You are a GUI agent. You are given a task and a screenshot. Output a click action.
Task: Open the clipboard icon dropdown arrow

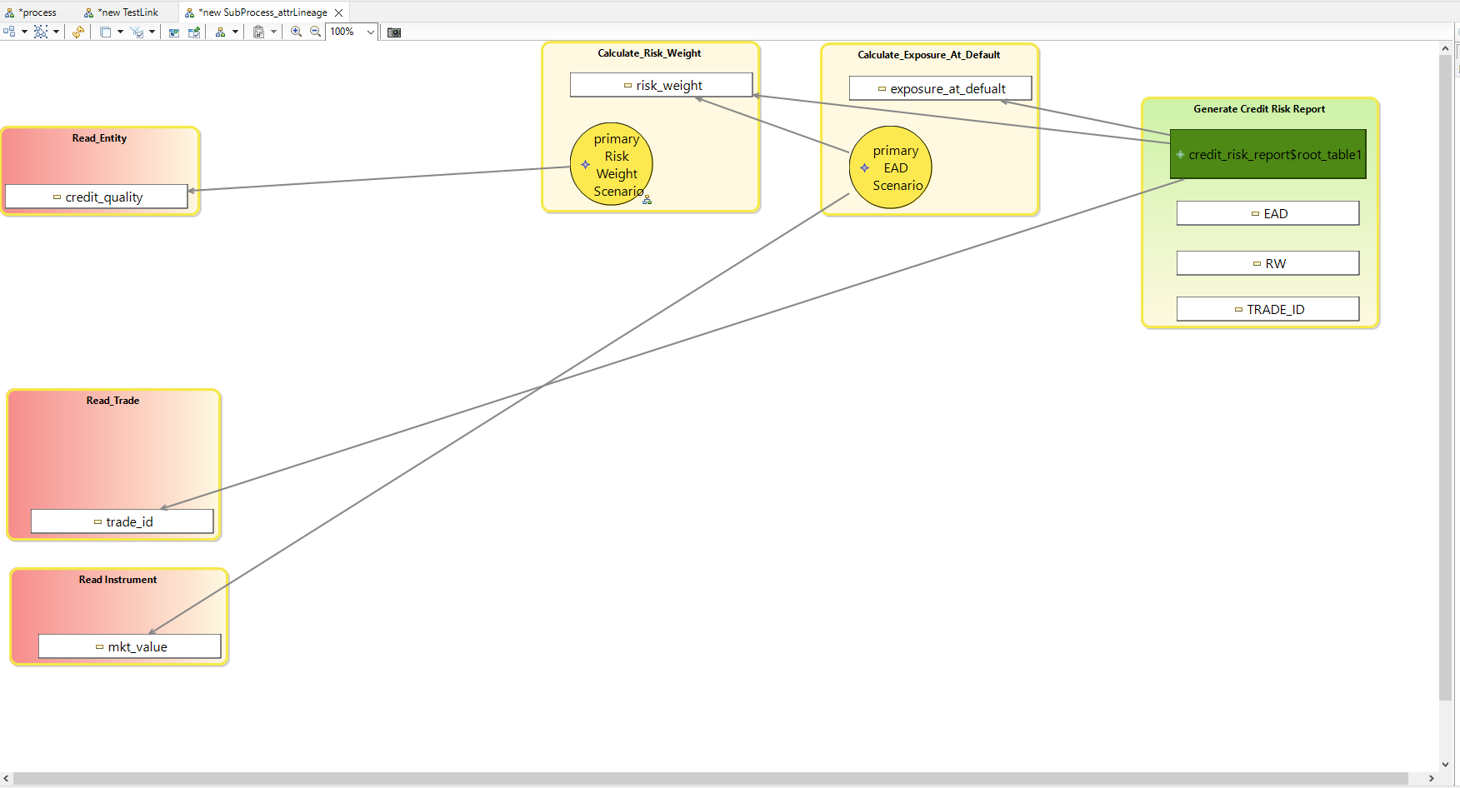273,32
